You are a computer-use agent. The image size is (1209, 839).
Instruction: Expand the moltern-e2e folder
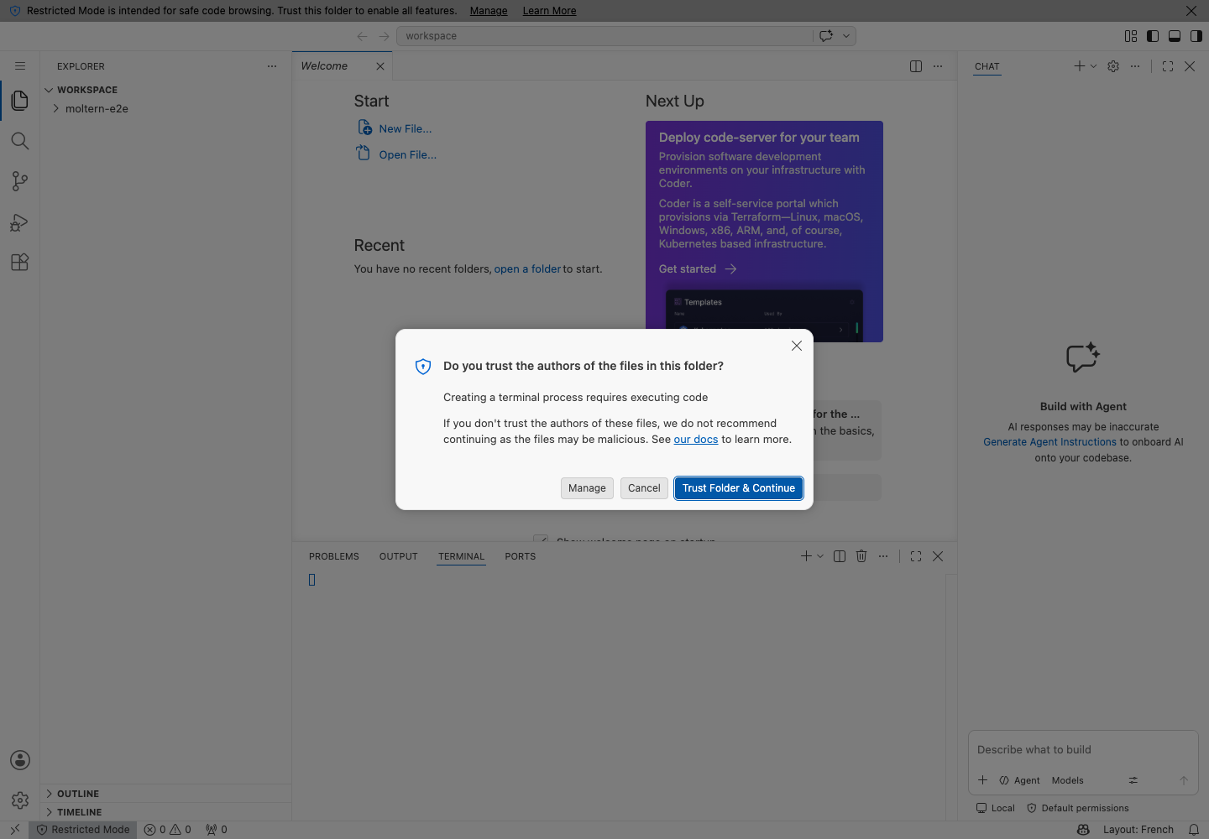[x=165, y=109]
